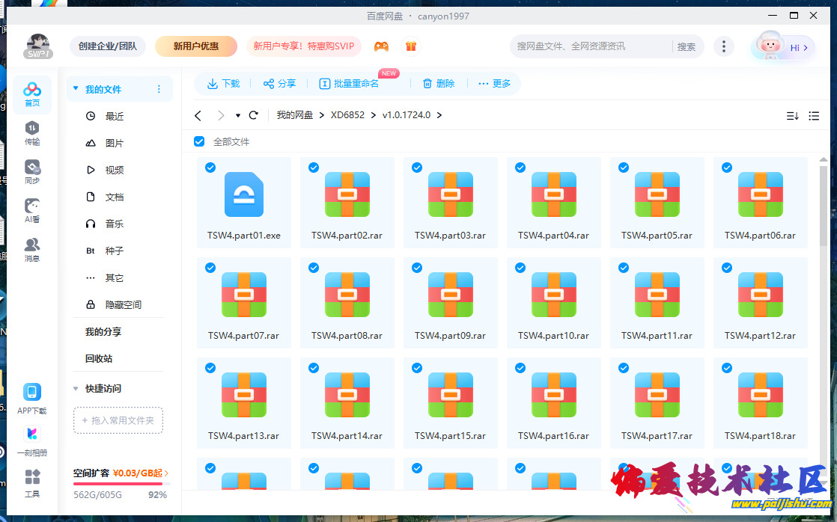Uncheck the 全部文件 select-all checkbox
This screenshot has height=522, width=837.
click(x=199, y=141)
